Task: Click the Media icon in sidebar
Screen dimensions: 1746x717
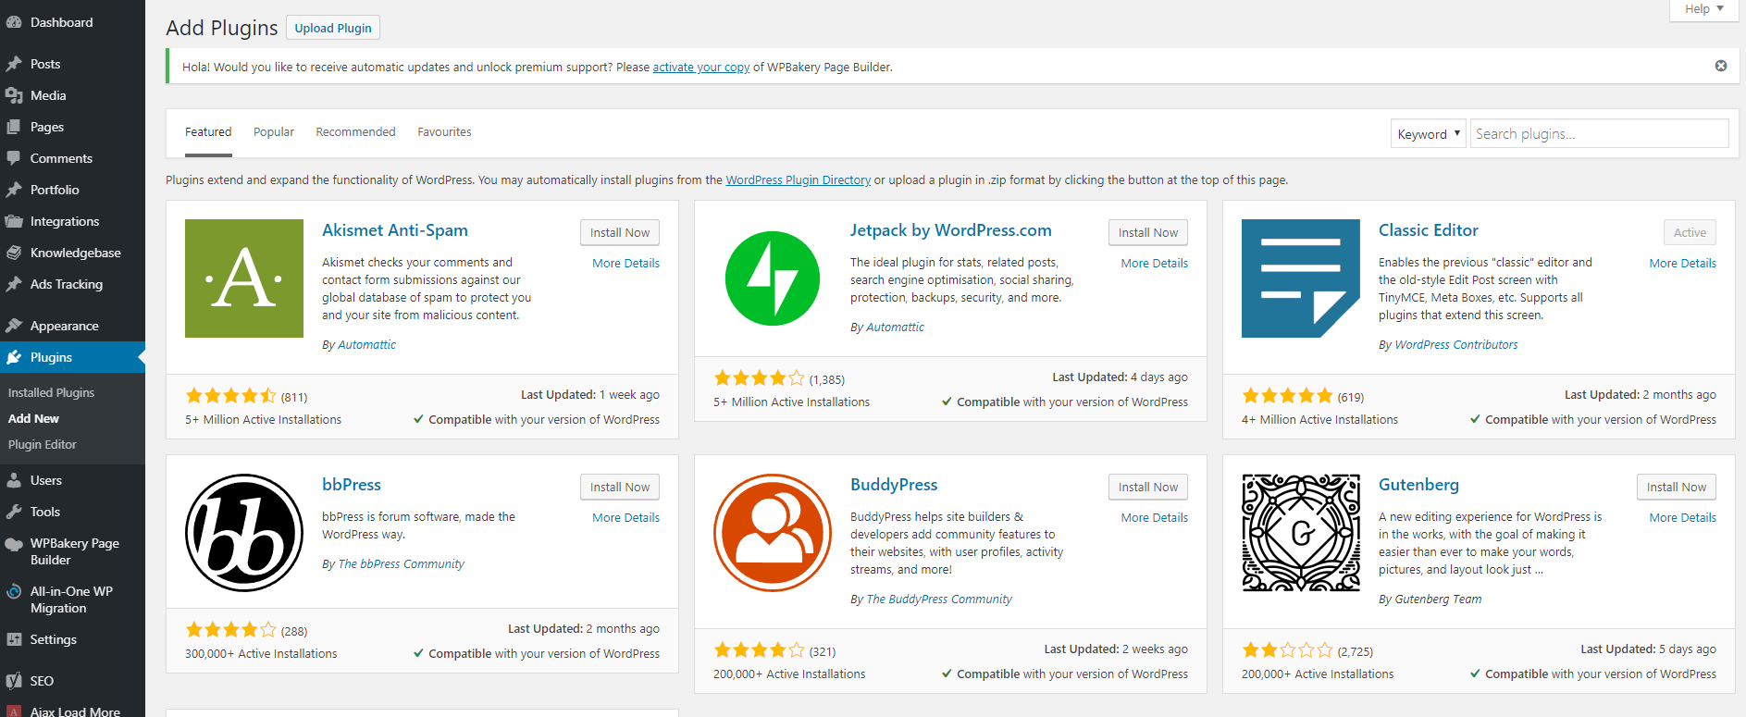Action: pyautogui.click(x=14, y=95)
